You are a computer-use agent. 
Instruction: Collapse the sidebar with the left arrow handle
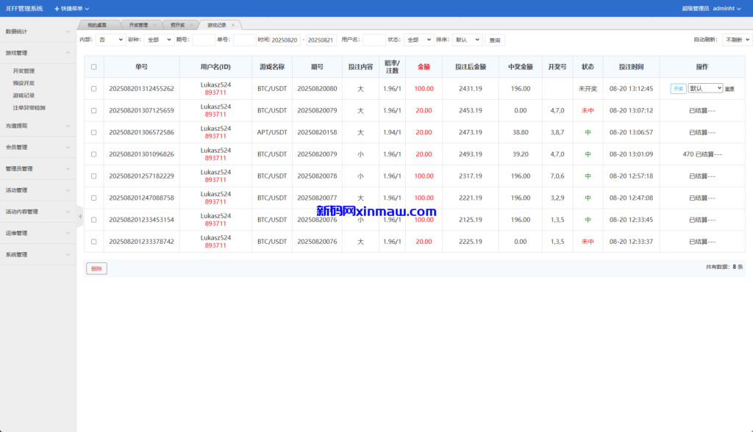(79, 216)
